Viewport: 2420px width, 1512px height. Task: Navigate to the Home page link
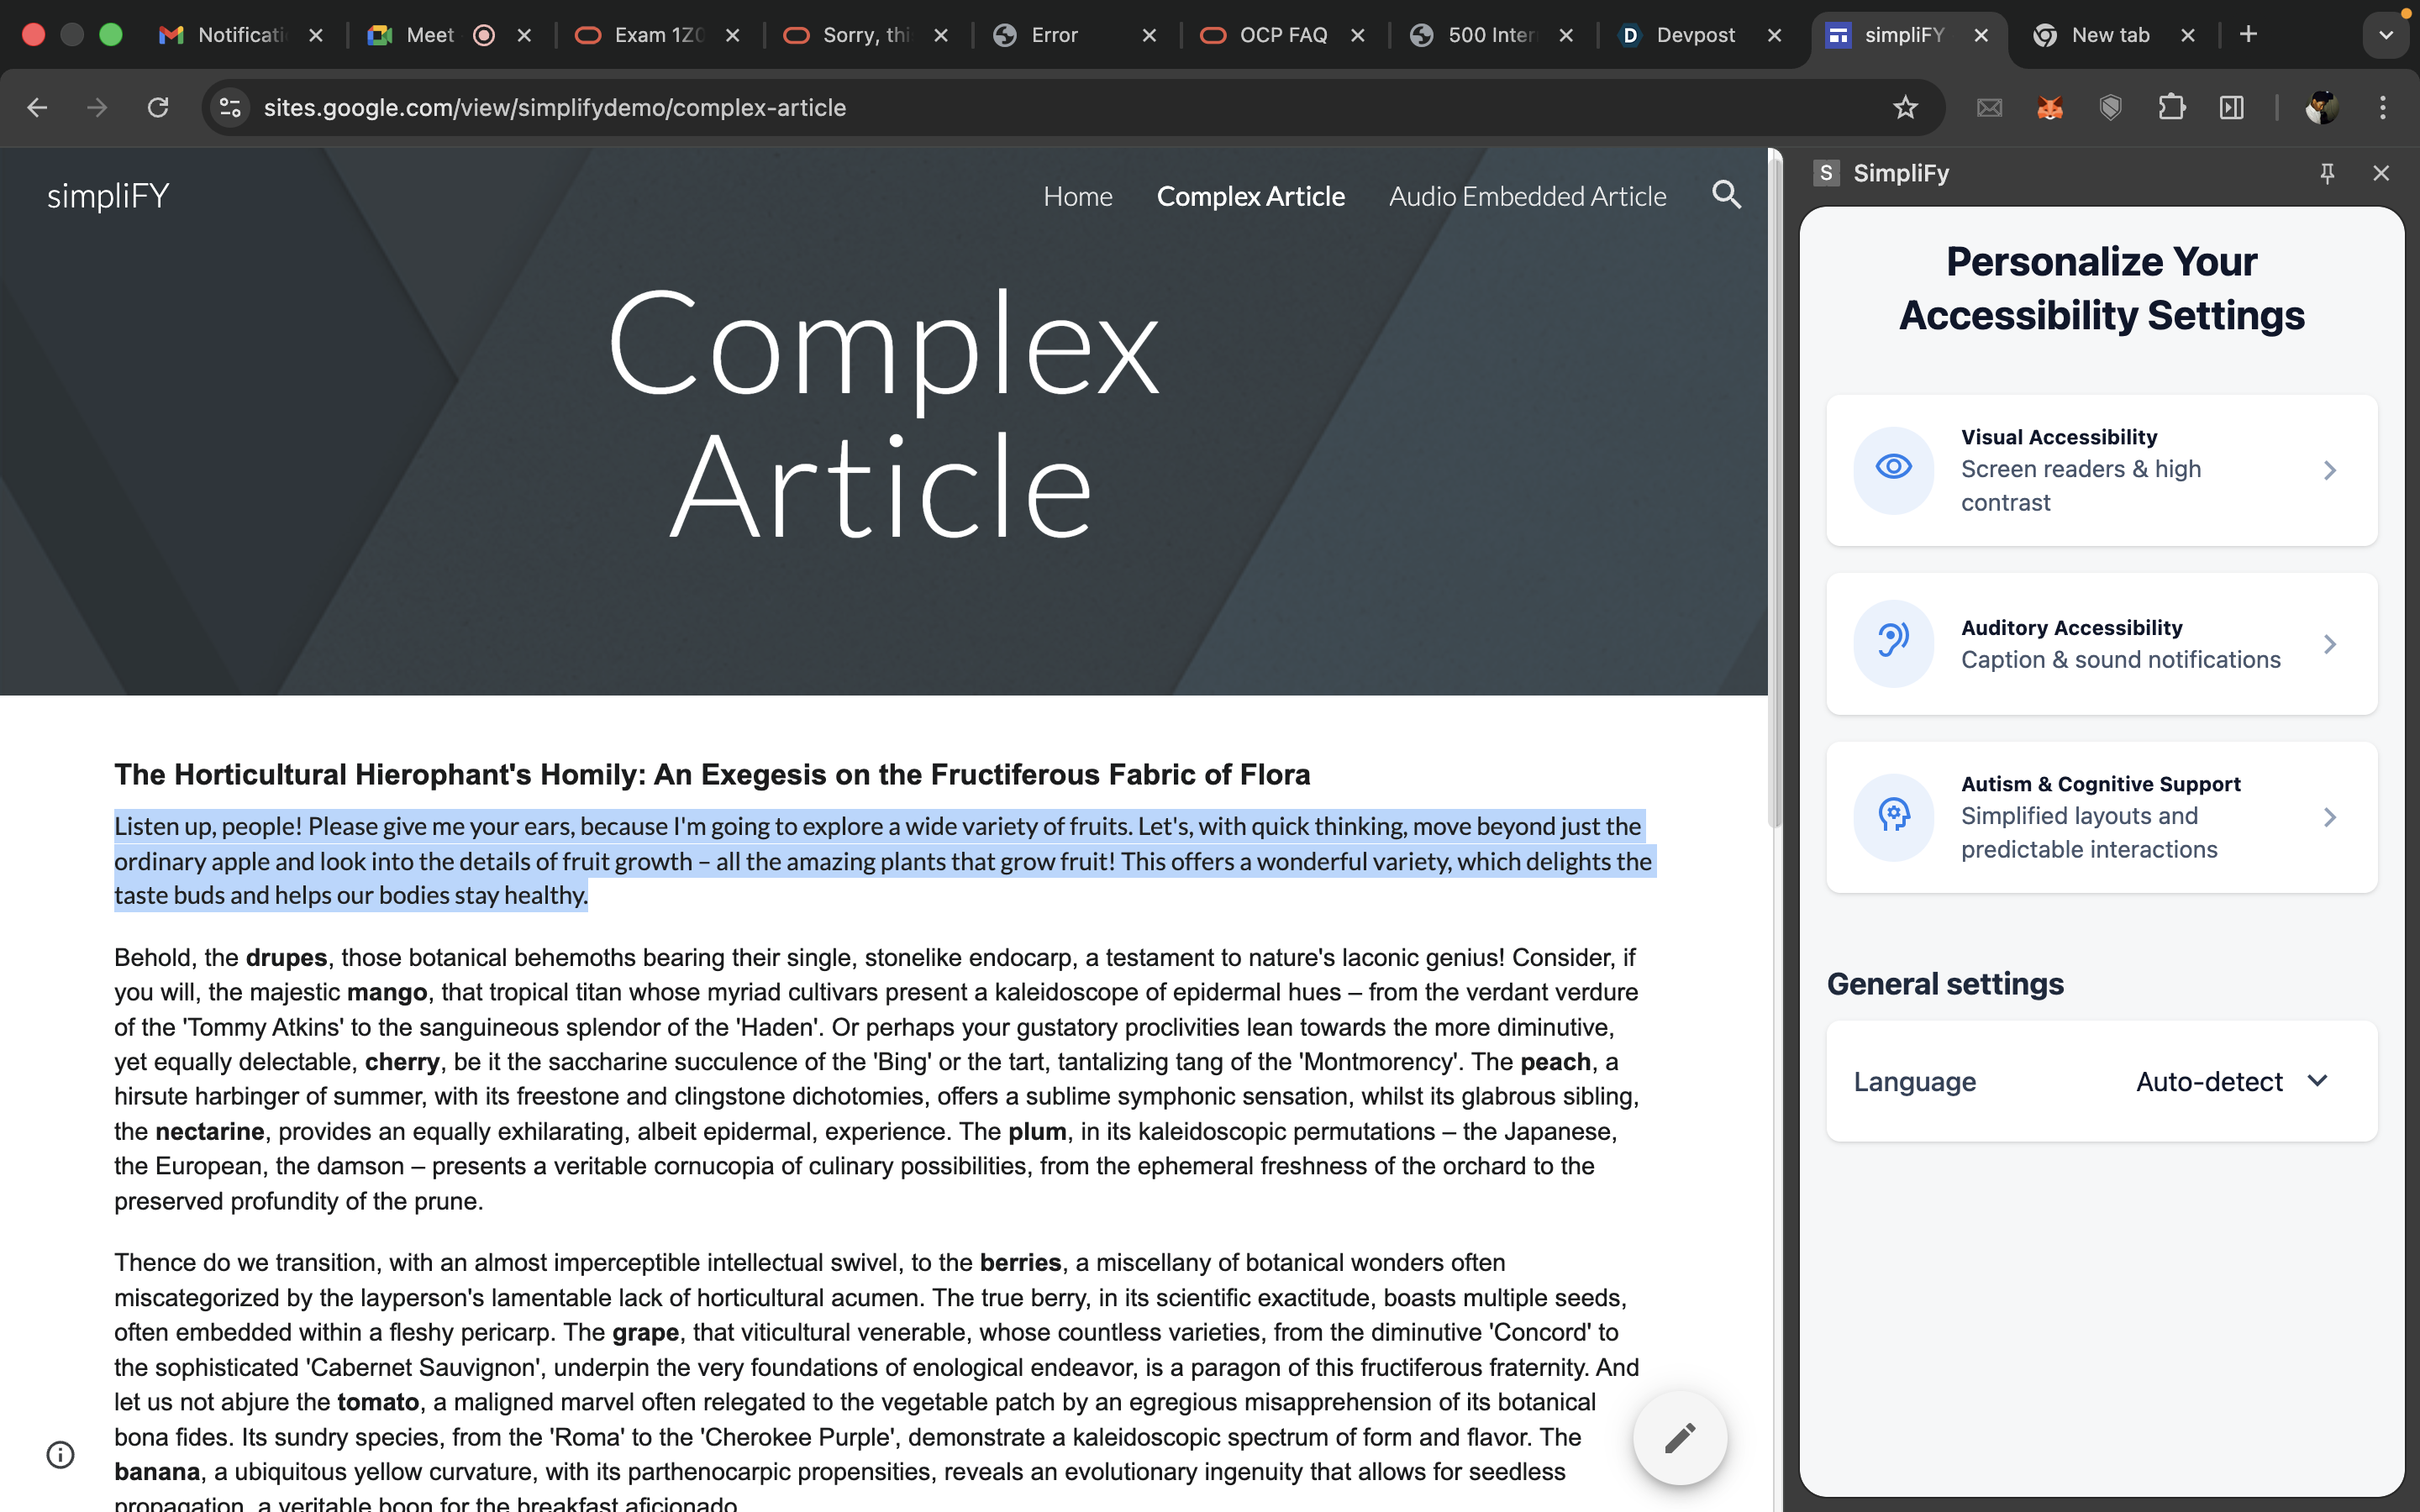click(1077, 196)
